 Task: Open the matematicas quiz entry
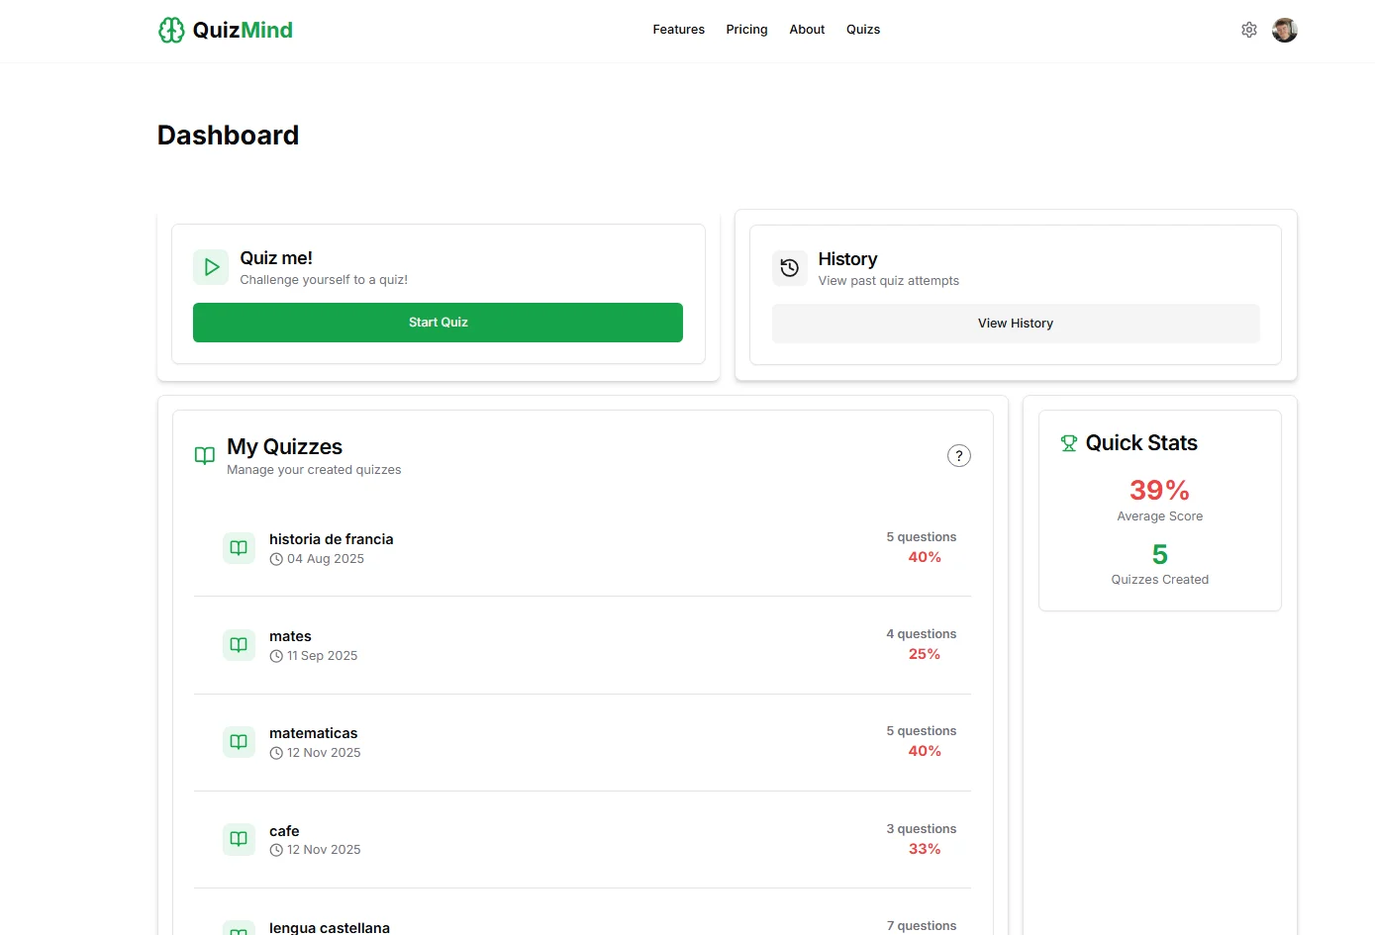[314, 733]
